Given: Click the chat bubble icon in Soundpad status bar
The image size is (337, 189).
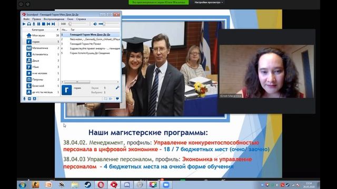Looking at the screenshot, I should coord(117,99).
